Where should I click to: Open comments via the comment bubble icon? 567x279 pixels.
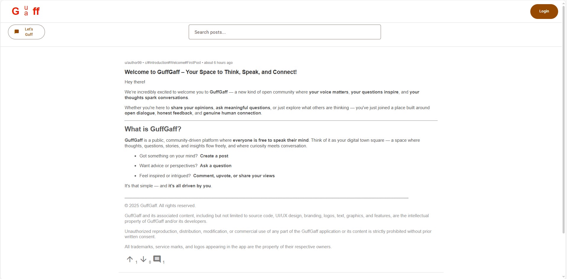click(x=157, y=258)
